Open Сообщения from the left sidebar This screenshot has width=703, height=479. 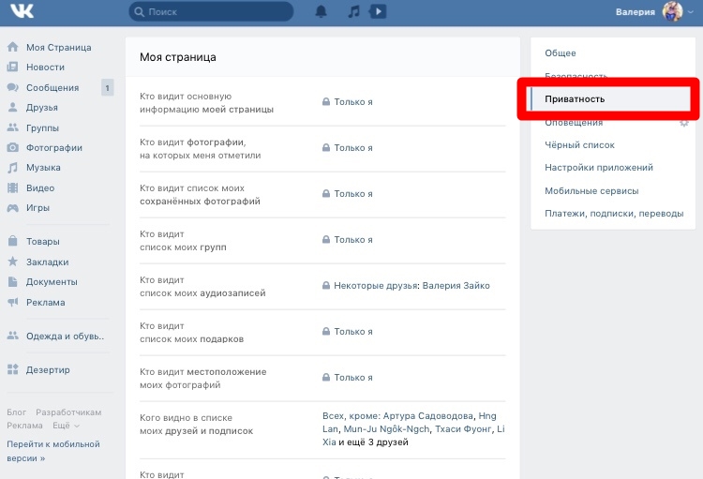click(x=52, y=87)
